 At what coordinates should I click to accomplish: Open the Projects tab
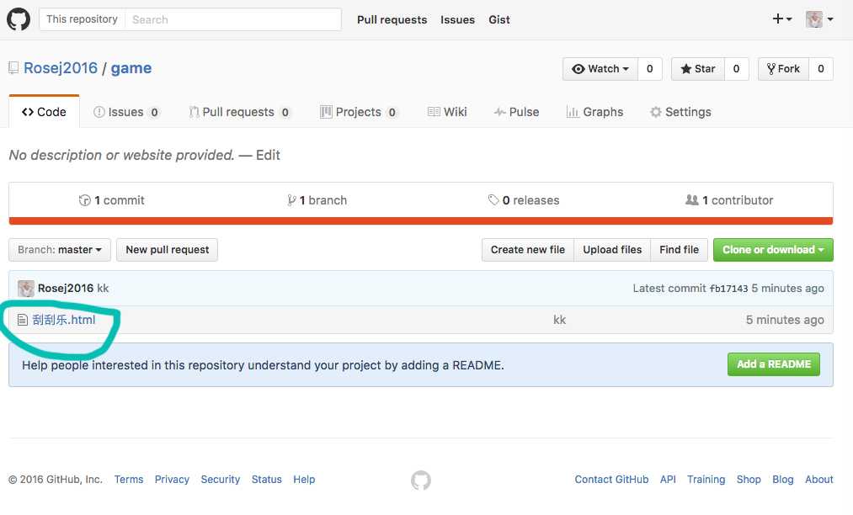359,112
